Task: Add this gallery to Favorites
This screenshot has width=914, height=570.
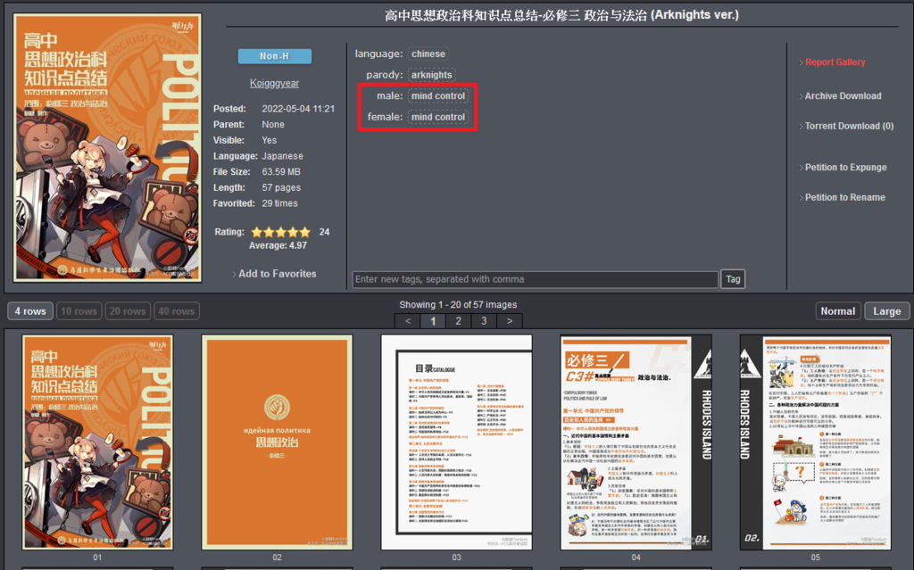Action: pos(278,274)
